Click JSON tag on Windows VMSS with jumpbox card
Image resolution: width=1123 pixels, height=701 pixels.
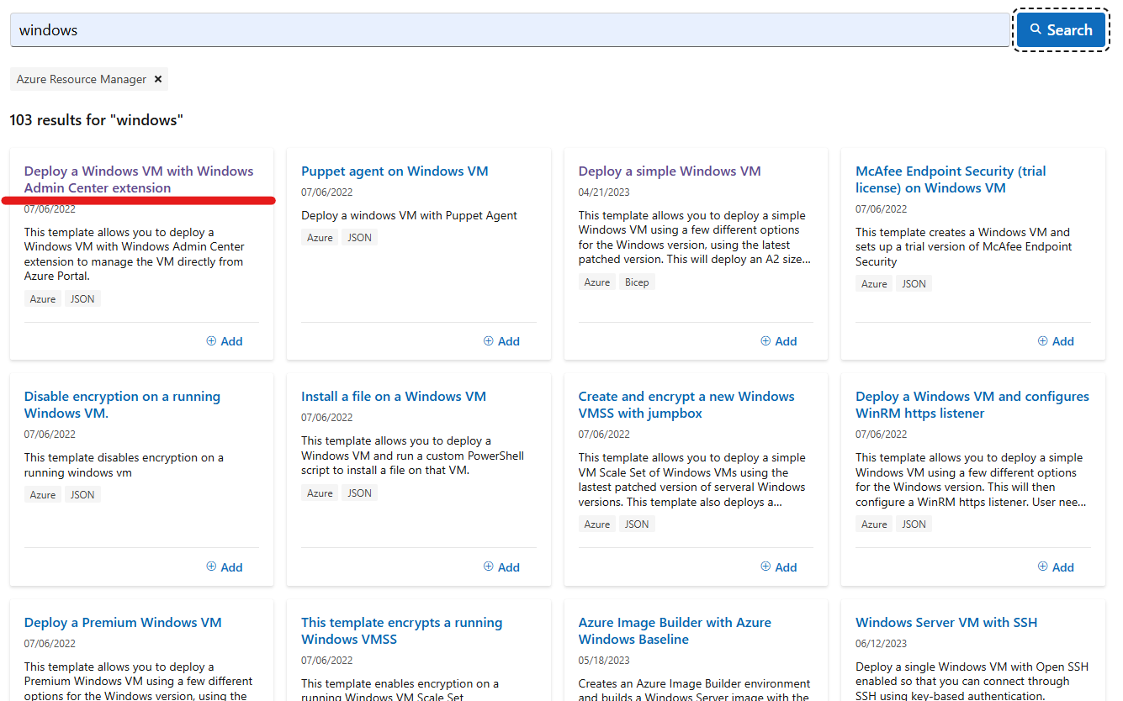[637, 524]
